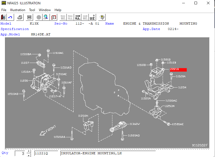Select part label 11520AA in diagram
The image size is (215, 157).
(x=59, y=137)
